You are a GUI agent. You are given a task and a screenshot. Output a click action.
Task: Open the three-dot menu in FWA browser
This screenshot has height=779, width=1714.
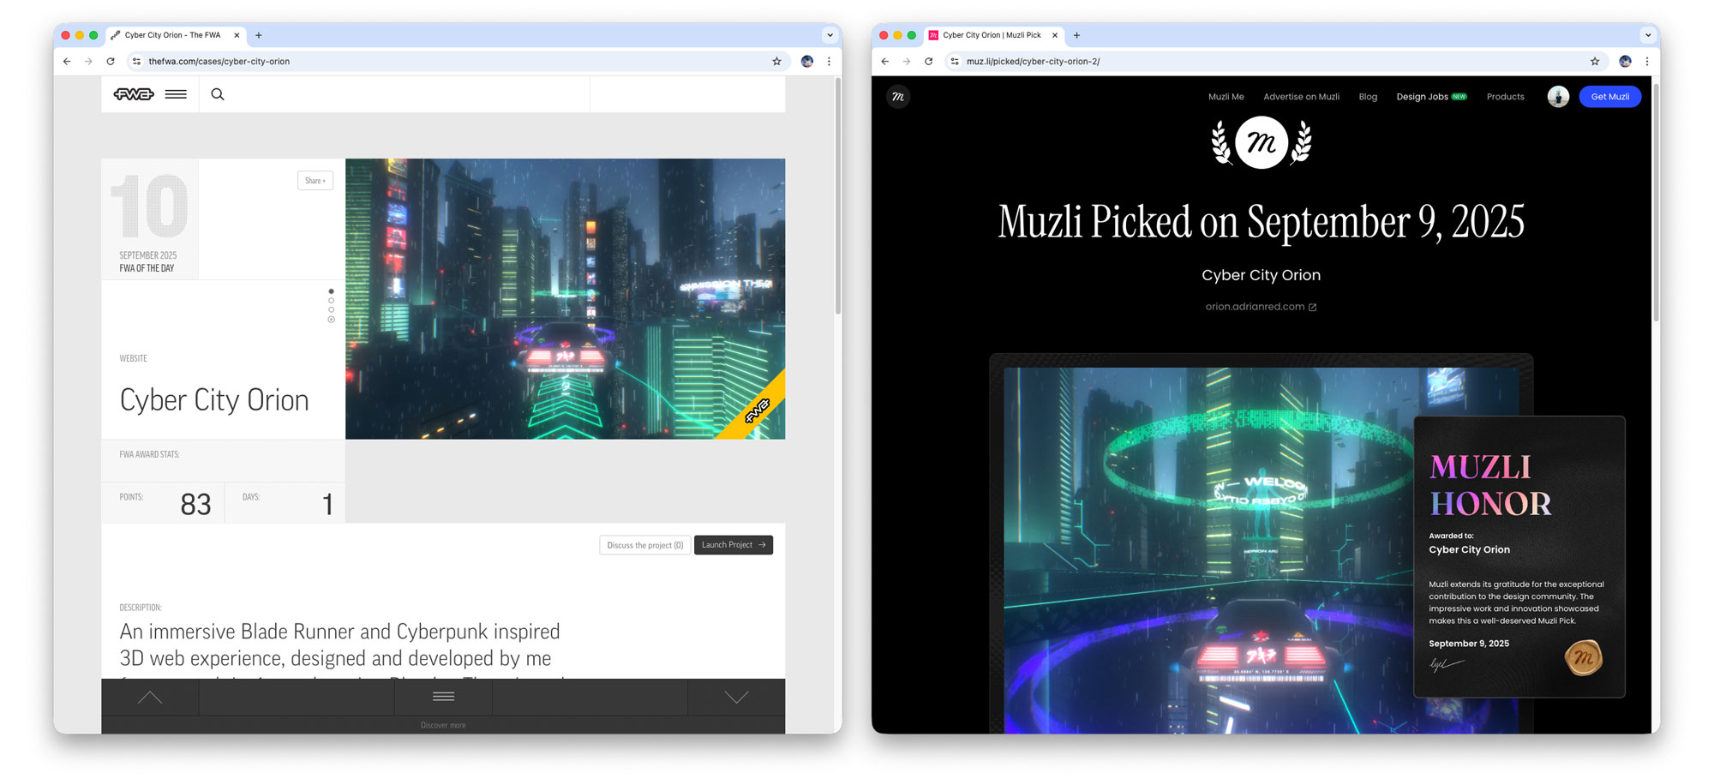click(x=829, y=61)
